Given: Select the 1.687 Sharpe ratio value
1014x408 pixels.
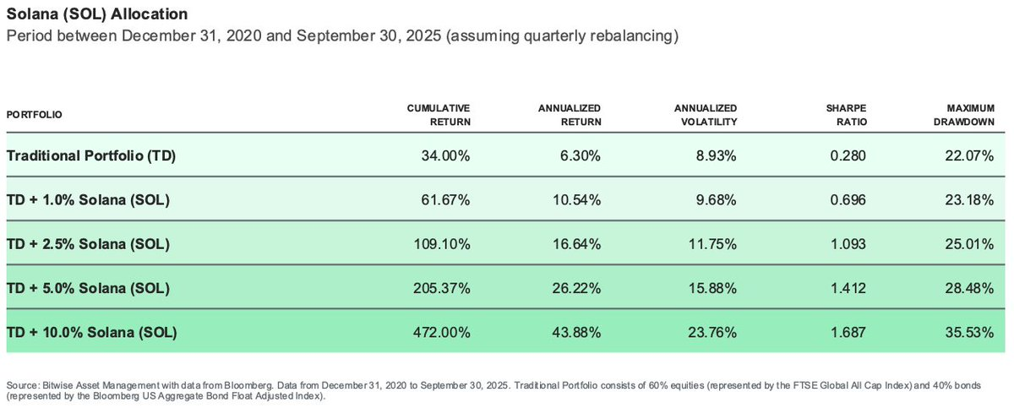Looking at the screenshot, I should coord(848,332).
